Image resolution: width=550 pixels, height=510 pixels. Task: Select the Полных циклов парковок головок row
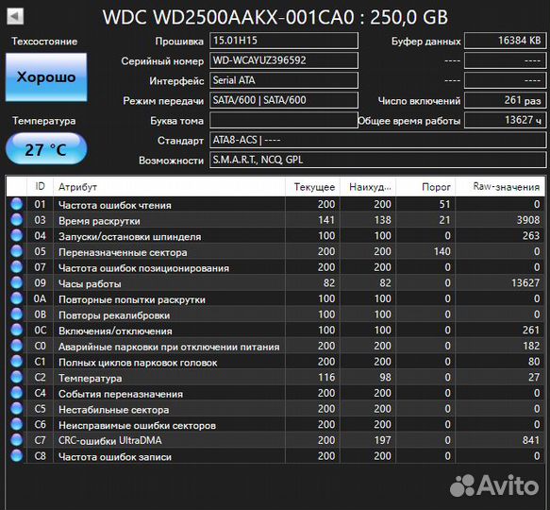[x=275, y=362]
